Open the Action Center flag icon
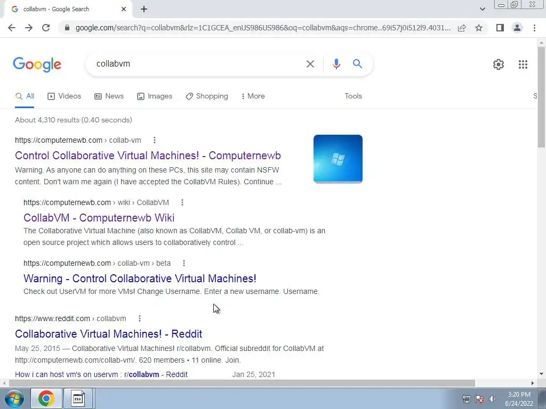Image resolution: width=546 pixels, height=409 pixels. point(479,399)
